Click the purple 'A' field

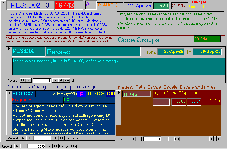91,5
